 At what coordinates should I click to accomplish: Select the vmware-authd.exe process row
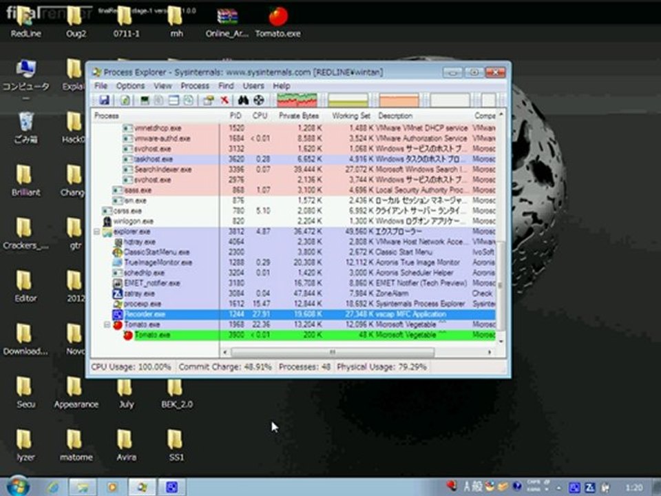click(x=293, y=138)
